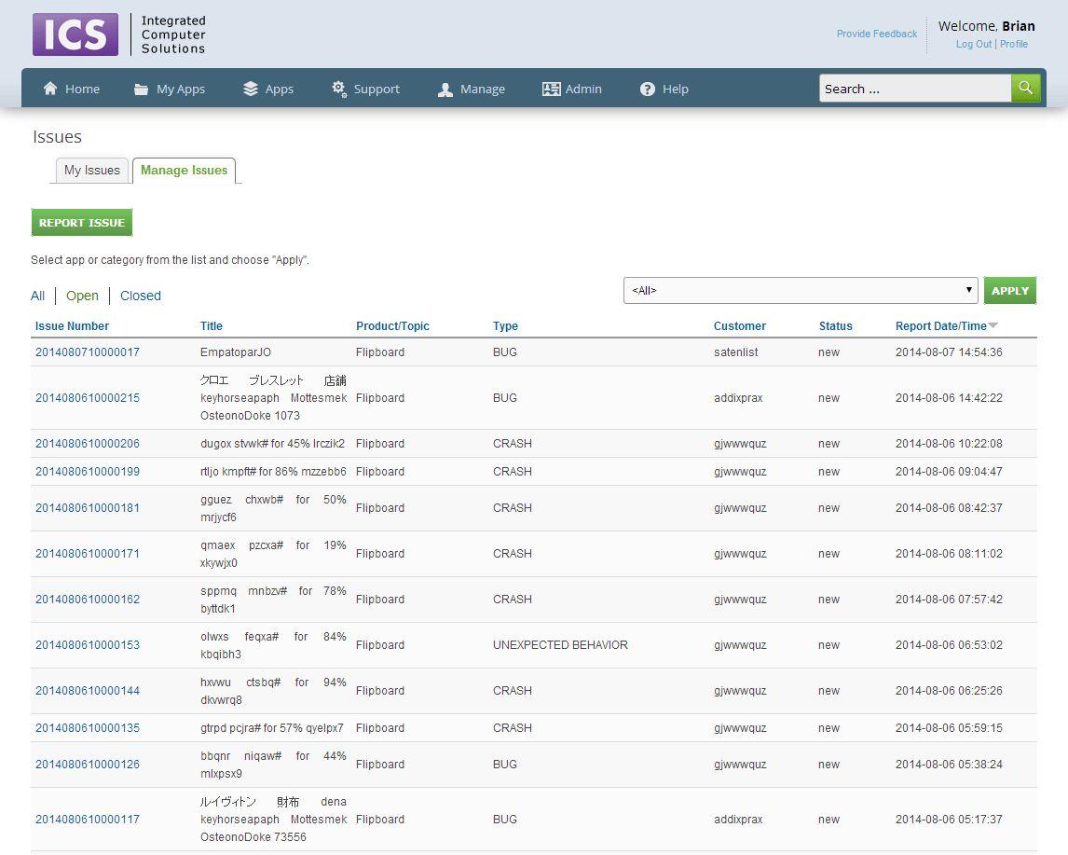Viewport: 1068px width, 855px height.
Task: Open issue 2014080610000215
Action: [x=88, y=398]
